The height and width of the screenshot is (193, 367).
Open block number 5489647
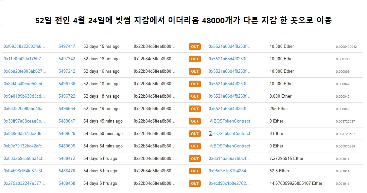click(x=67, y=121)
